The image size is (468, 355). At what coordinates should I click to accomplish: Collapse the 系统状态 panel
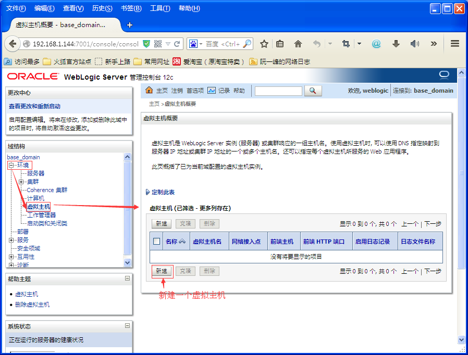pos(128,325)
